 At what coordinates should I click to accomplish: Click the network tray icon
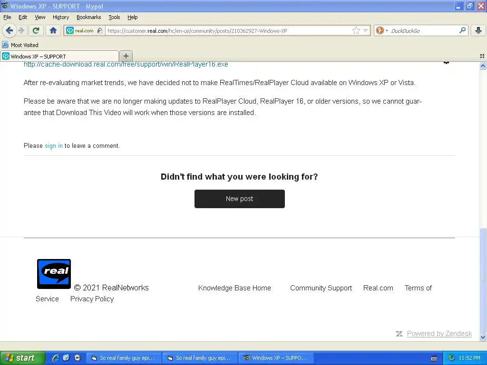[x=451, y=358]
